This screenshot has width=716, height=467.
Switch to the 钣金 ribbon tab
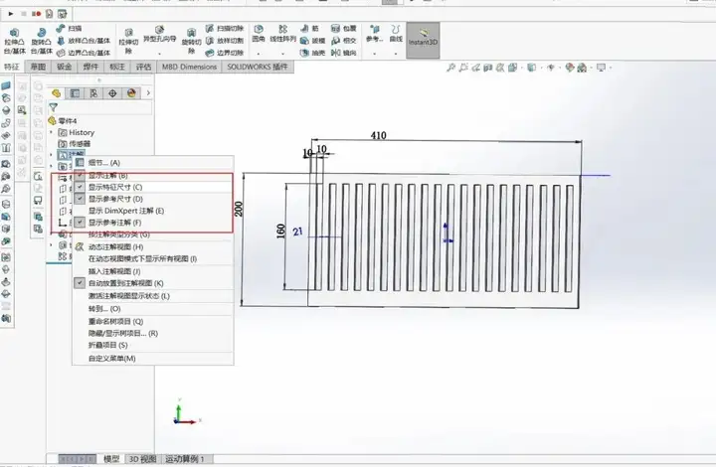tap(66, 67)
